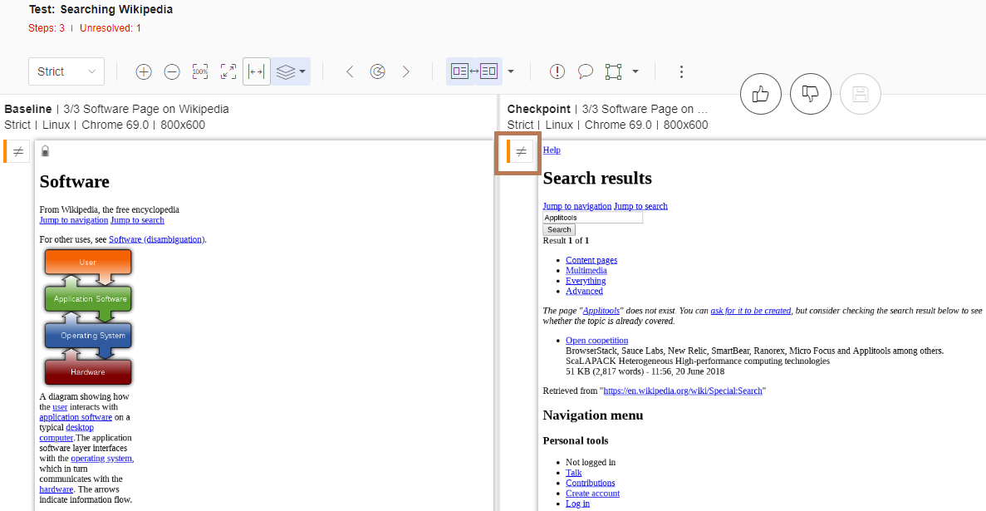Click the software layers diagram image

[x=88, y=317]
